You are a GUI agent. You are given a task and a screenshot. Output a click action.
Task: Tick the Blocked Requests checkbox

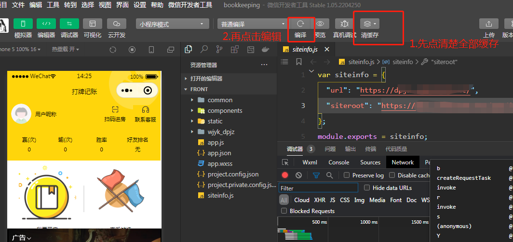point(284,211)
